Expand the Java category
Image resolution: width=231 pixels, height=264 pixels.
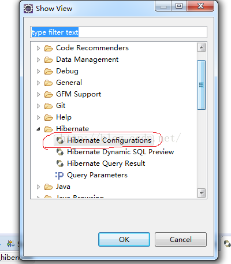click(38, 187)
